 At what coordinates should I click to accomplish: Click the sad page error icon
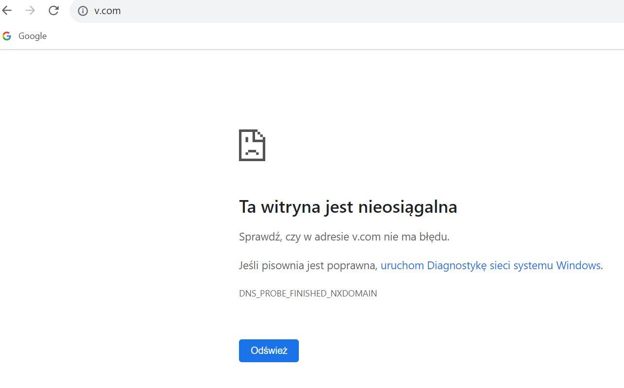coord(252,145)
